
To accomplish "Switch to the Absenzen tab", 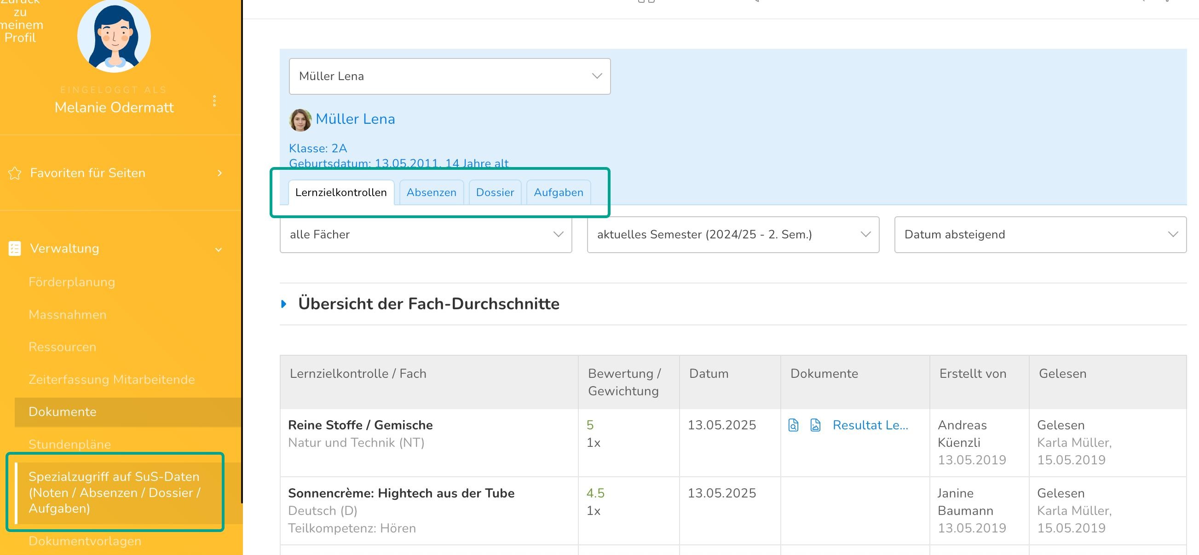I will [x=431, y=192].
